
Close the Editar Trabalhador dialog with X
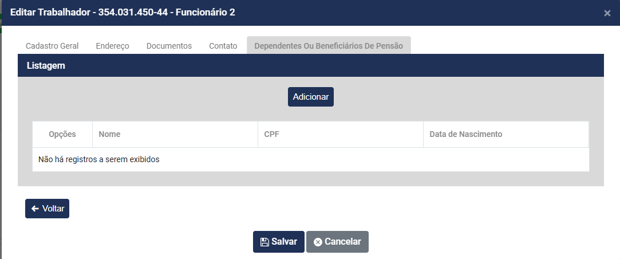point(607,13)
